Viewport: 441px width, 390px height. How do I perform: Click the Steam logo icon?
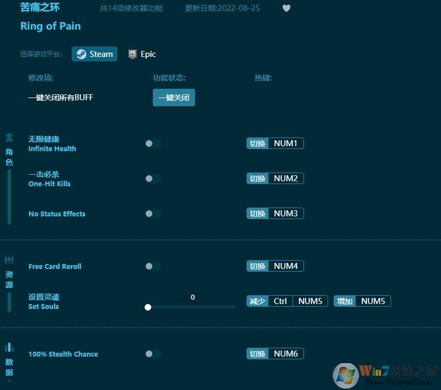tap(81, 54)
